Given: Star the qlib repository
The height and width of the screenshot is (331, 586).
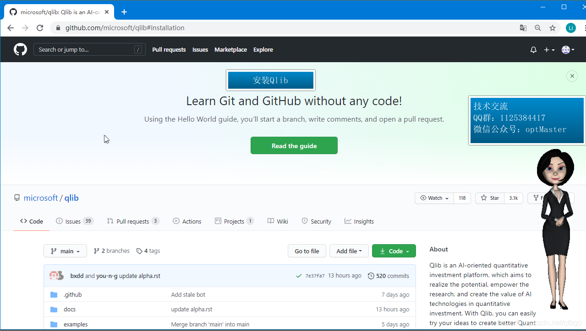Looking at the screenshot, I should (490, 198).
